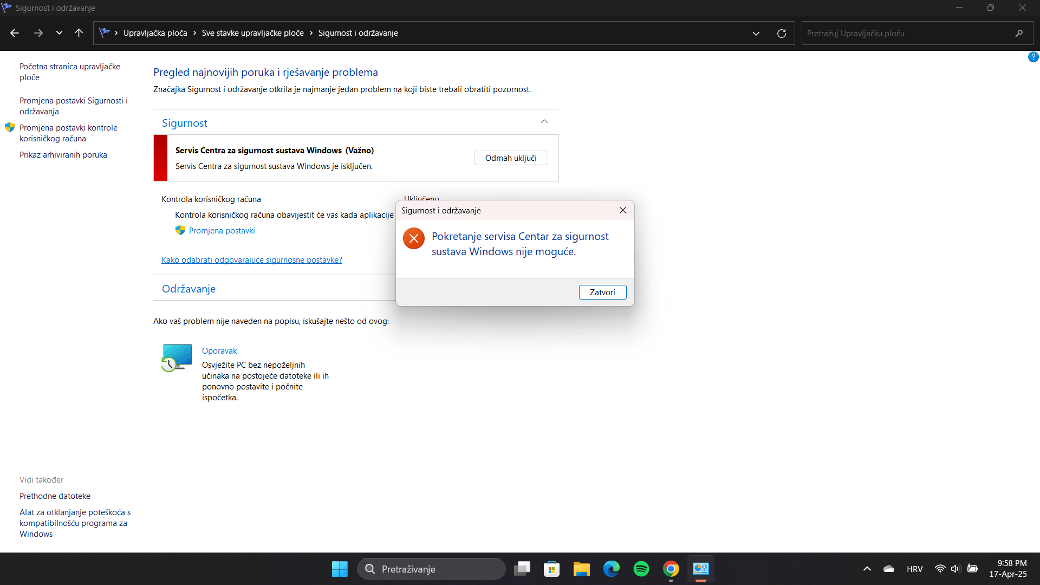Expand the address bar history dropdown
The image size is (1040, 585).
point(756,34)
